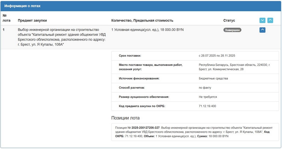Select lot number "1" cell
Viewport: 282px width, 149px height.
[x=4, y=30]
